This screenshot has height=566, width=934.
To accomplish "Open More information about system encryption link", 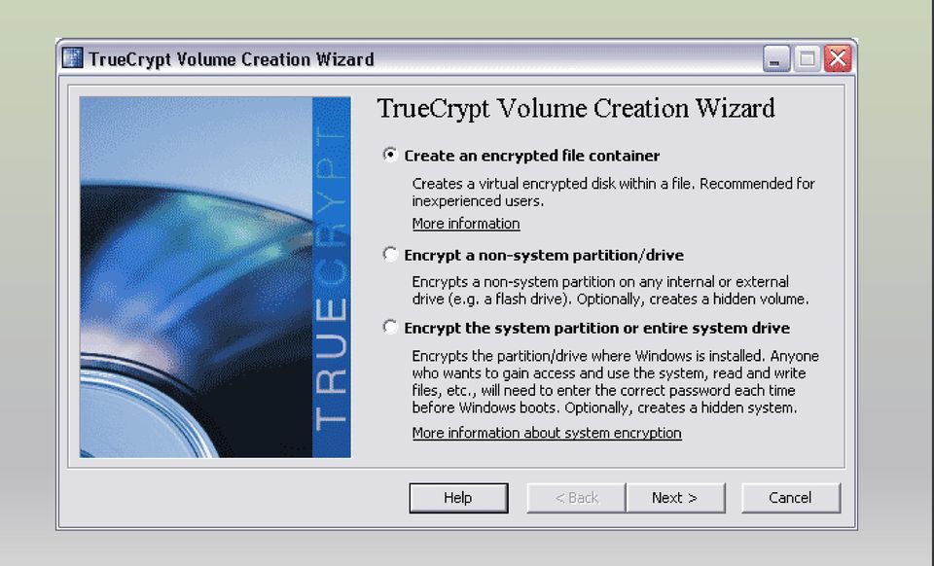I will pos(546,433).
